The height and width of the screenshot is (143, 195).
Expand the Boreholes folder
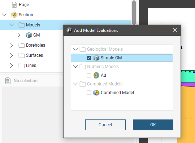coord(12,45)
